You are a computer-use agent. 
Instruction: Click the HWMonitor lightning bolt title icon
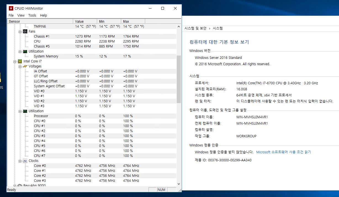point(11,8)
